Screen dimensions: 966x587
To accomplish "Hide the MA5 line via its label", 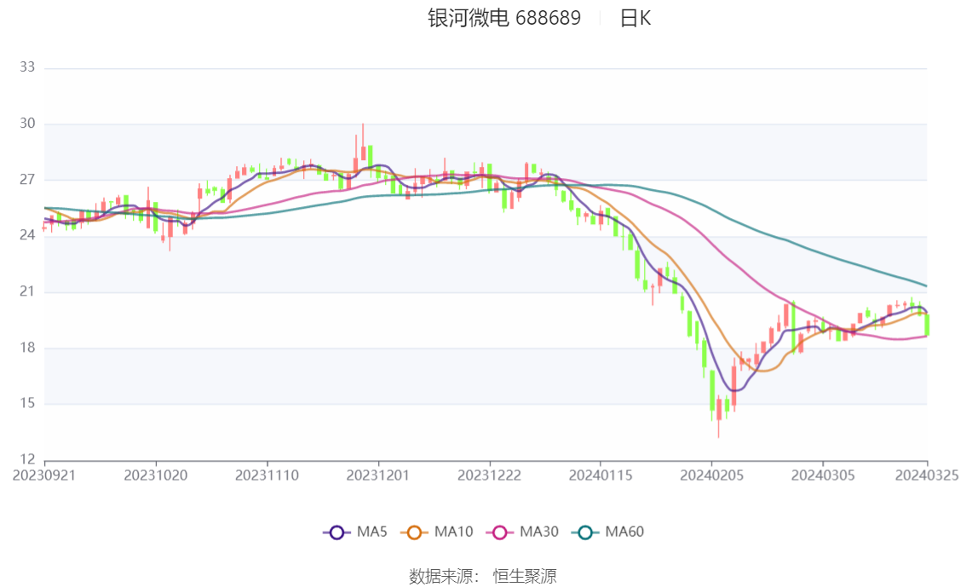I will pyautogui.click(x=372, y=532).
